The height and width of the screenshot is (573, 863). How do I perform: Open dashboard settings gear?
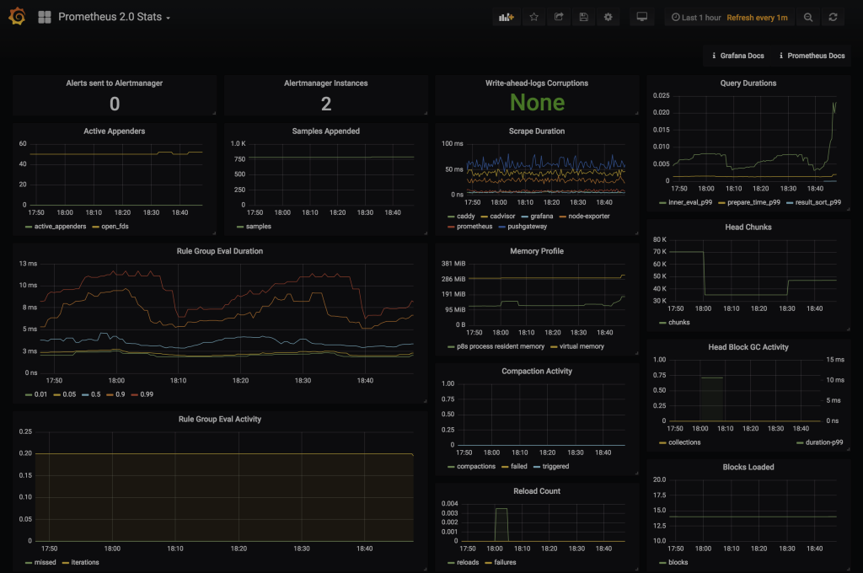(608, 17)
